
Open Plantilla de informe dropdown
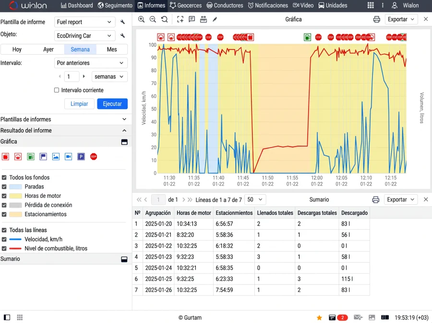[x=84, y=22]
